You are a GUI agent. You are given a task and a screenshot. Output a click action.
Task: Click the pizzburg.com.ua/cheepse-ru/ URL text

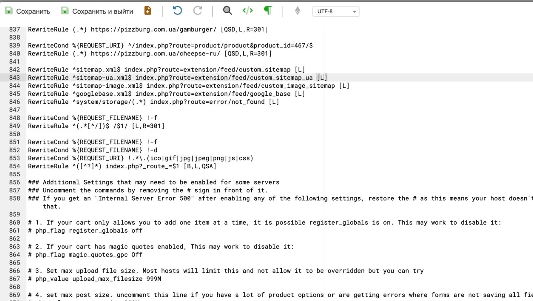(x=156, y=53)
